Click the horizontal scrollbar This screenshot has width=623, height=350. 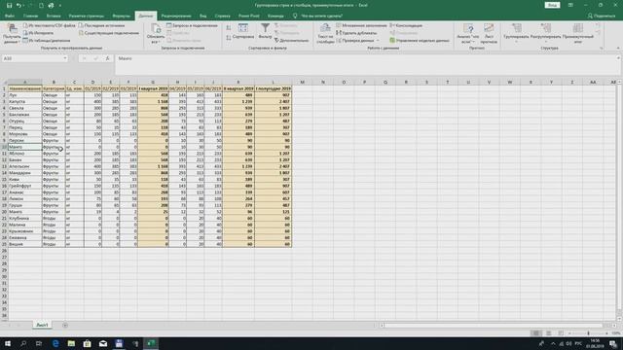click(494, 325)
